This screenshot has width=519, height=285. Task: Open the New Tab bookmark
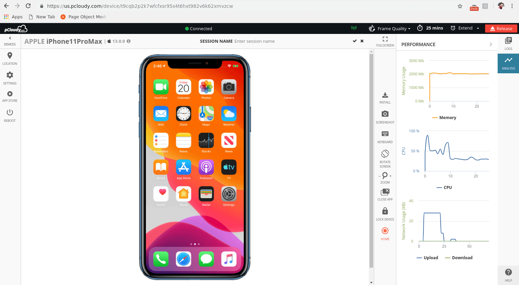pos(42,17)
